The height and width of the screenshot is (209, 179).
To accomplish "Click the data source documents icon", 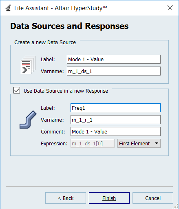I will click(x=28, y=65).
